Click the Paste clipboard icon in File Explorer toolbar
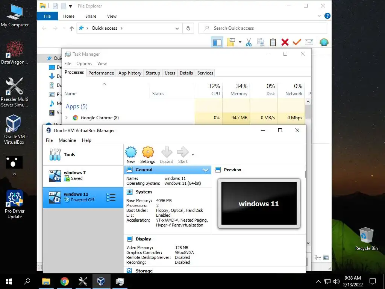385x289 pixels. (273, 42)
